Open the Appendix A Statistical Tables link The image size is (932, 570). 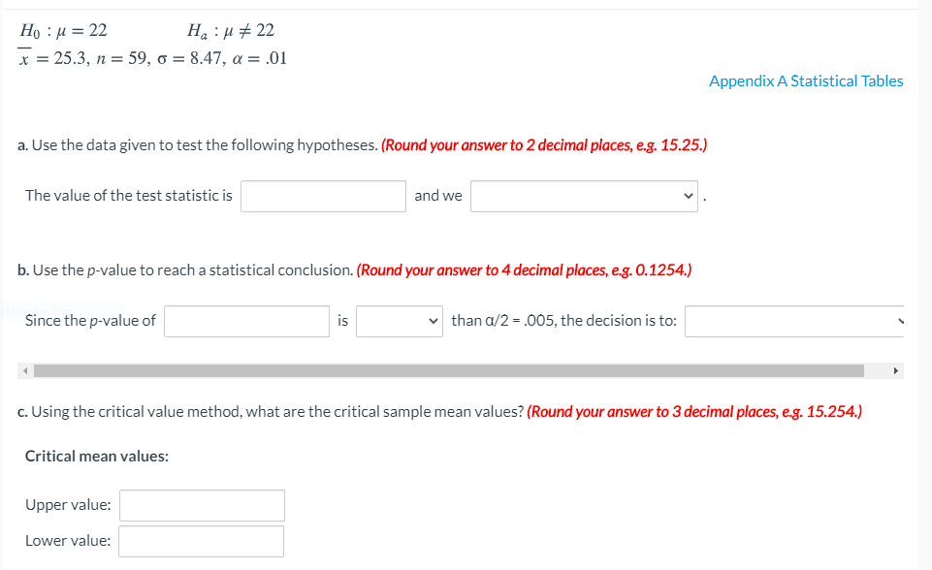pyautogui.click(x=805, y=80)
